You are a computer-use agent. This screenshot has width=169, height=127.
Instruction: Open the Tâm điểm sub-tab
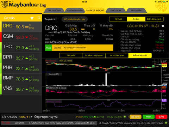click(x=71, y=55)
